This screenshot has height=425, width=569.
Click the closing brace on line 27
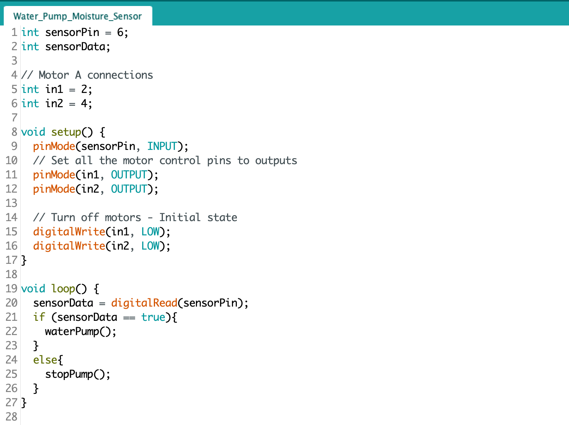[23, 403]
